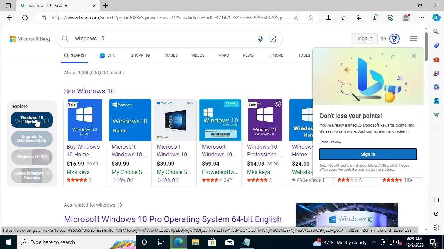This screenshot has height=249, width=444.
Task: Open the Favorites list toolbar icon
Action: pos(344,18)
